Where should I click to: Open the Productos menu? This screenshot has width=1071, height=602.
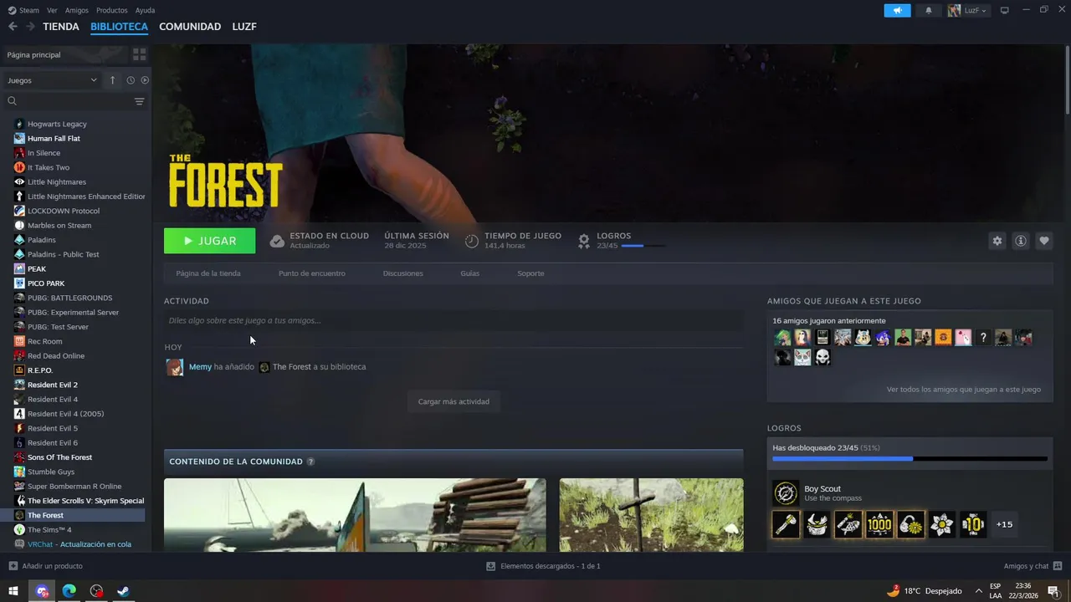(x=112, y=10)
